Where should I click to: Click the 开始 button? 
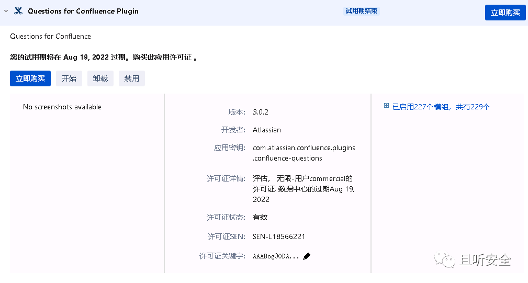click(x=69, y=78)
